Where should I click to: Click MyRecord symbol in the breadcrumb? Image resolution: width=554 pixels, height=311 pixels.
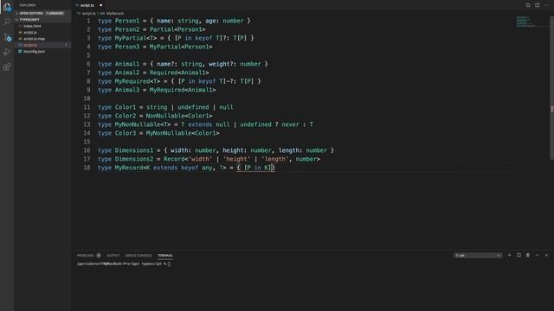click(114, 14)
